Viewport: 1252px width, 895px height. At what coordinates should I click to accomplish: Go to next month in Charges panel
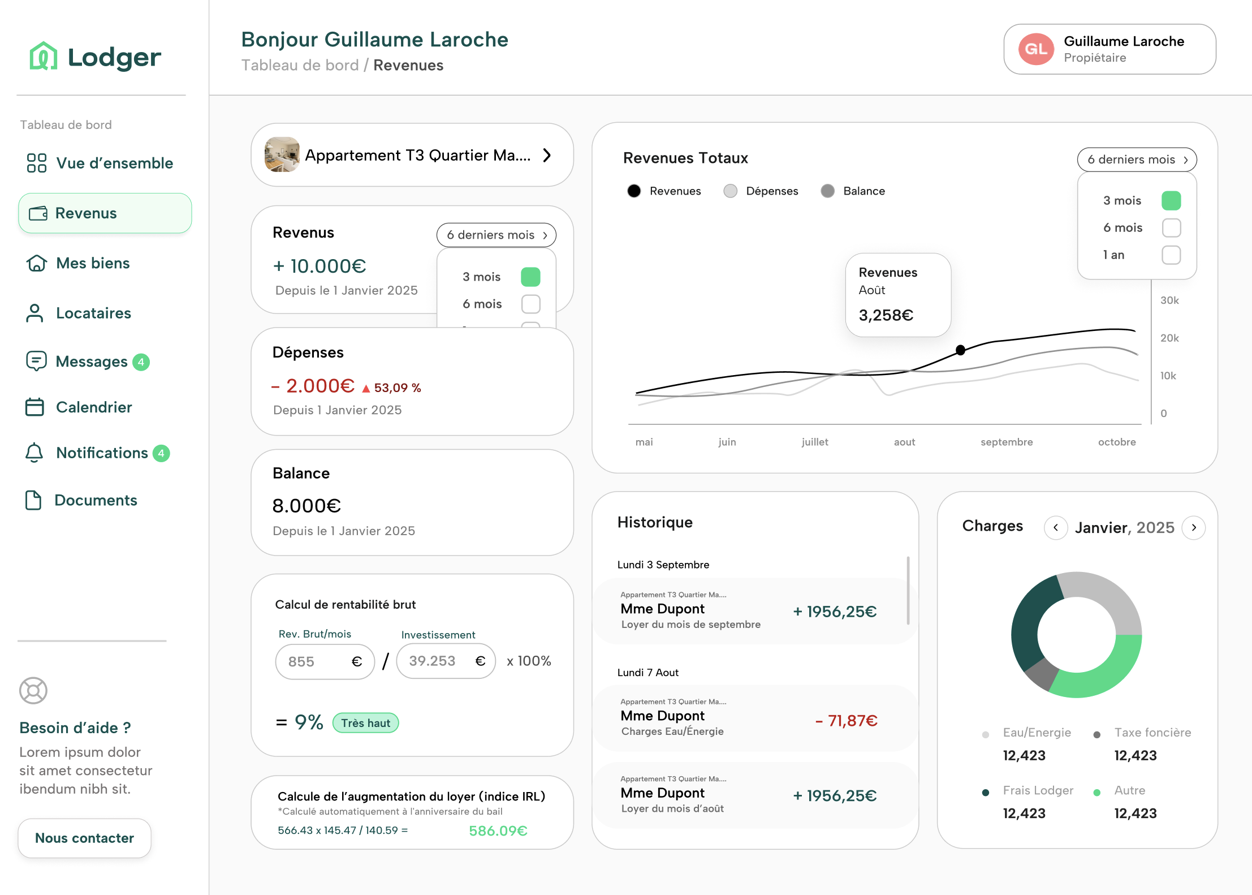point(1193,527)
